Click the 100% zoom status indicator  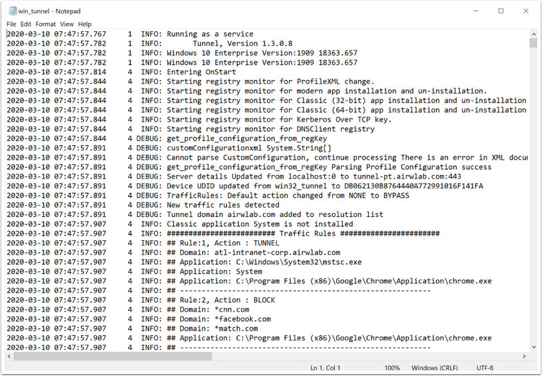pyautogui.click(x=392, y=368)
